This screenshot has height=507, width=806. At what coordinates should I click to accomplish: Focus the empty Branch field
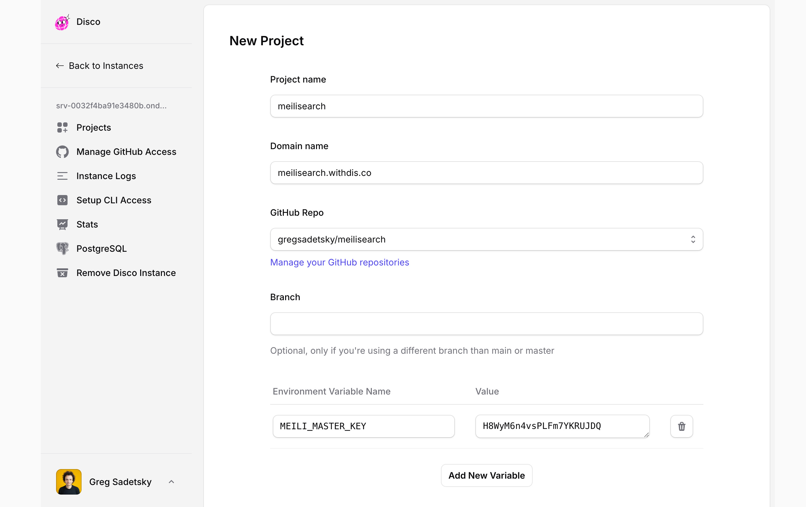(x=486, y=324)
